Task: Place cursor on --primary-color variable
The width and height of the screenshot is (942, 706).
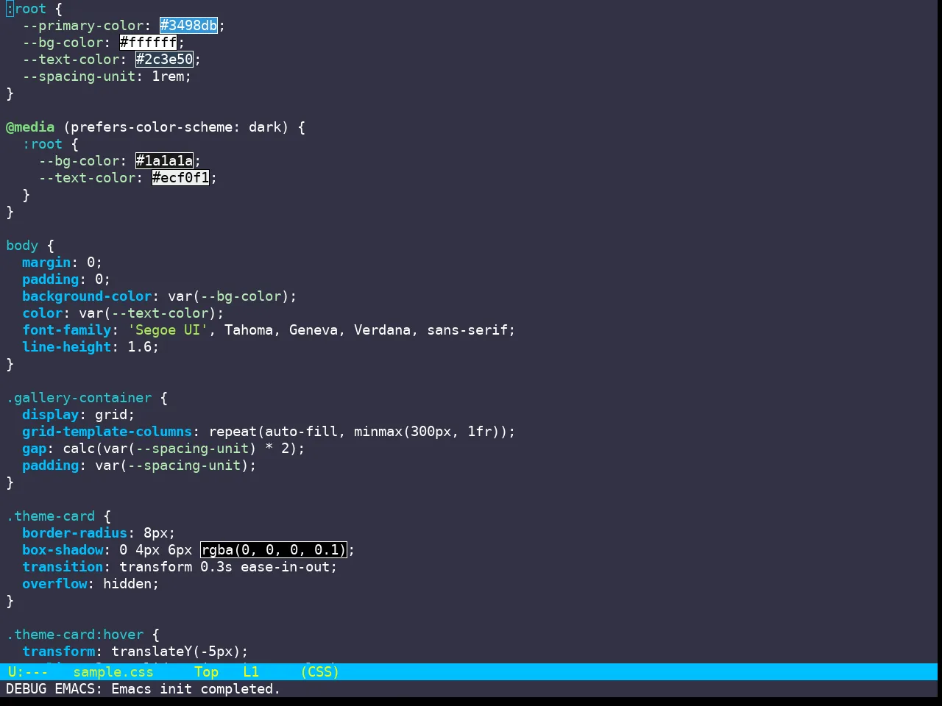Action: (x=83, y=26)
